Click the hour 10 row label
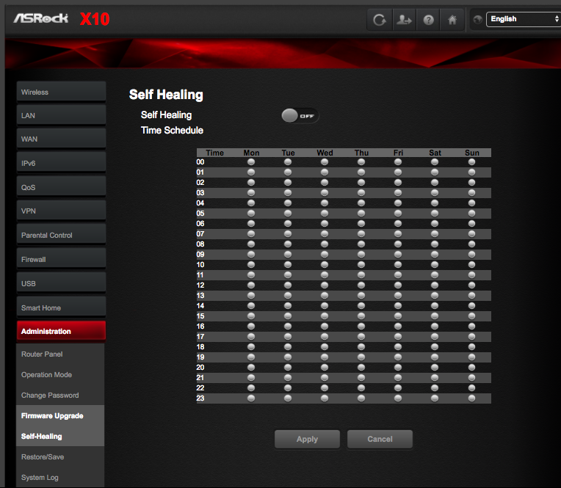561x488 pixels. coord(200,265)
